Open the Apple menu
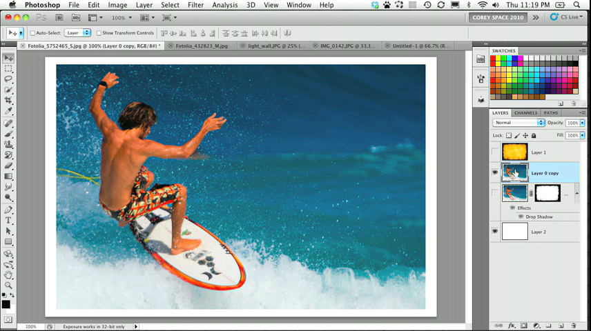The image size is (591, 331). (12, 5)
